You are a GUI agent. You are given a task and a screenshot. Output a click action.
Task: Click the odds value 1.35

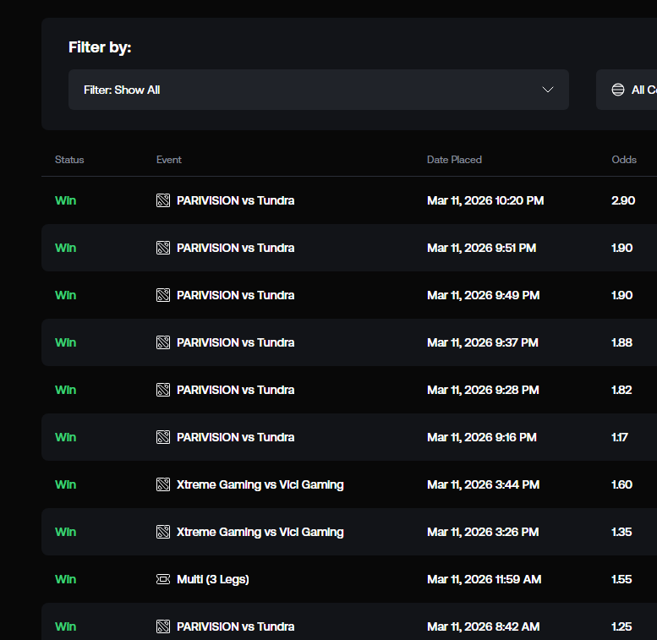[x=621, y=532]
